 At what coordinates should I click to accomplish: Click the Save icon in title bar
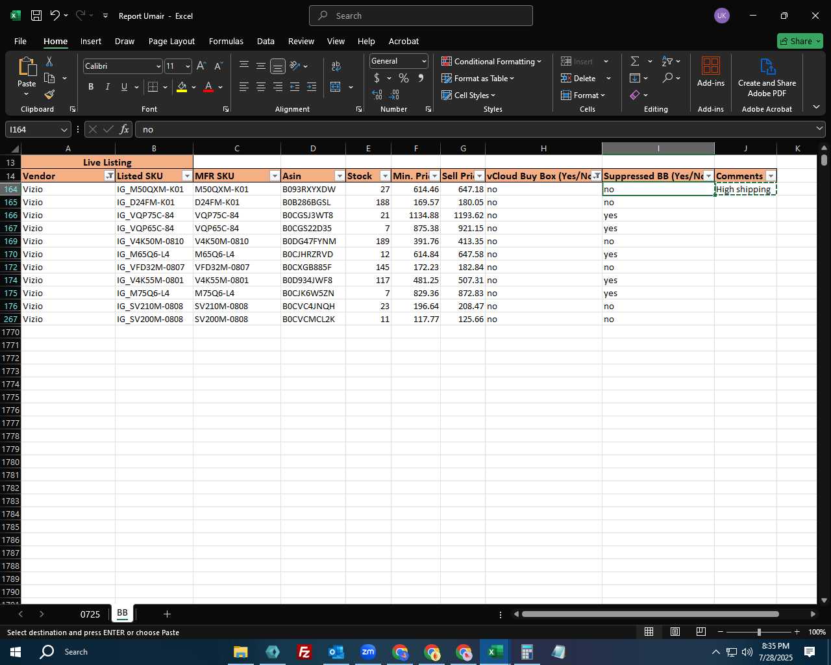click(x=36, y=16)
